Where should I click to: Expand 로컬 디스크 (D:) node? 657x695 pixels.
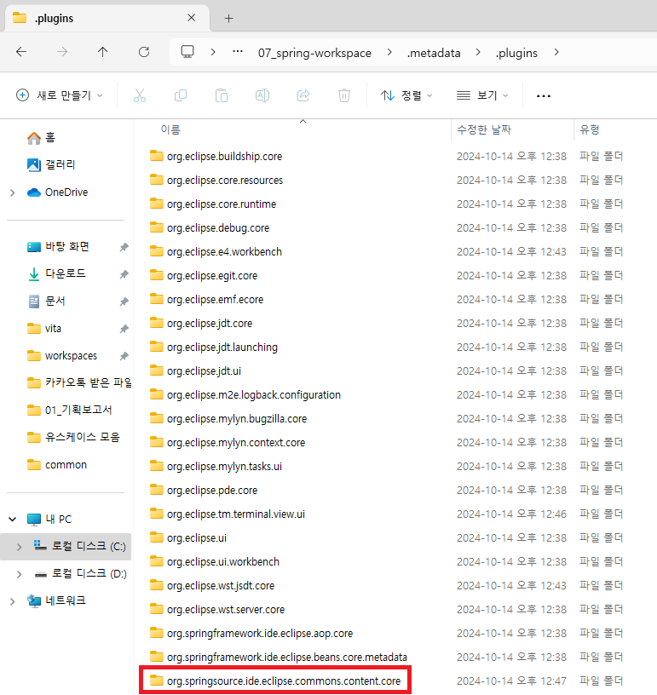(19, 574)
